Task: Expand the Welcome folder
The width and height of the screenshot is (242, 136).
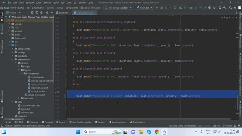Action: pos(19,98)
